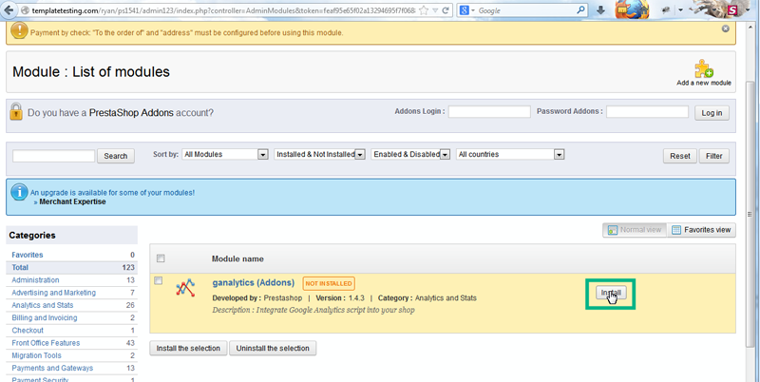Select the Administration category

35,279
